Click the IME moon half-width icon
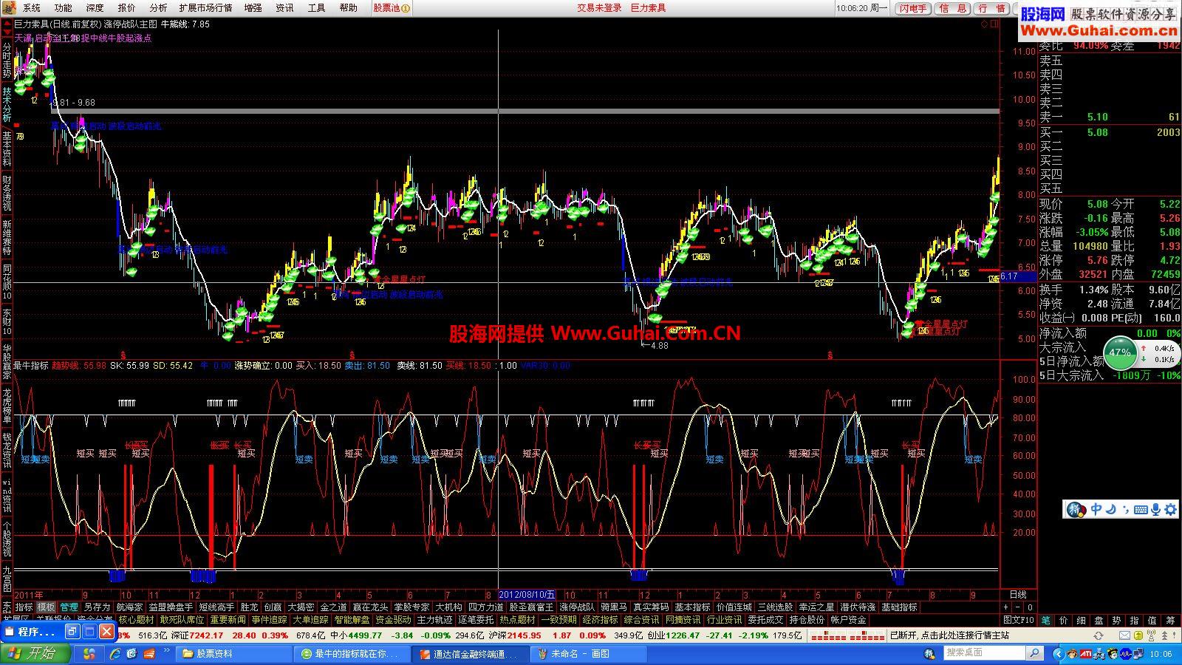Image resolution: width=1182 pixels, height=665 pixels. point(1111,510)
